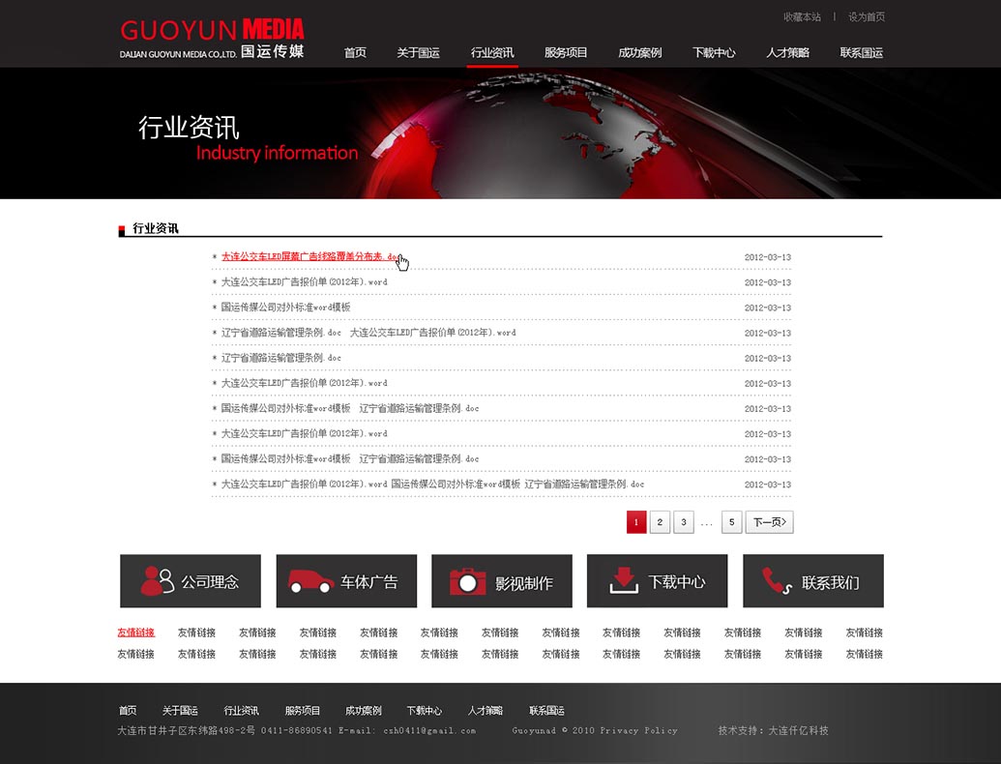Click the 下一页 next page button
The image size is (1001, 764).
coord(771,523)
